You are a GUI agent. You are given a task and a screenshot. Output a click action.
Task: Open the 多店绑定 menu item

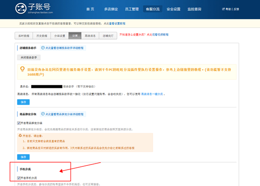click(111, 9)
